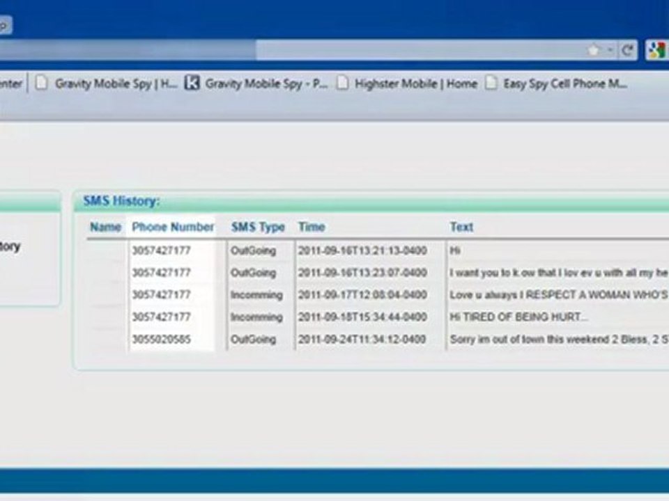Image resolution: width=669 pixels, height=501 pixels.
Task: Sort by the Phone Number column header
Action: [x=173, y=227]
